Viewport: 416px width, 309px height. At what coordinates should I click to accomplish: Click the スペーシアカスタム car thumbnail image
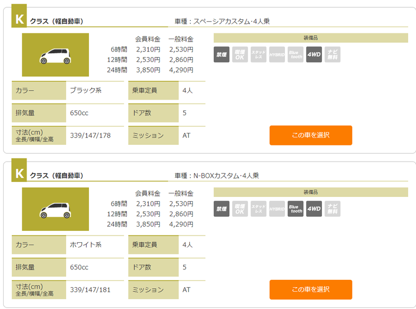tap(56, 55)
